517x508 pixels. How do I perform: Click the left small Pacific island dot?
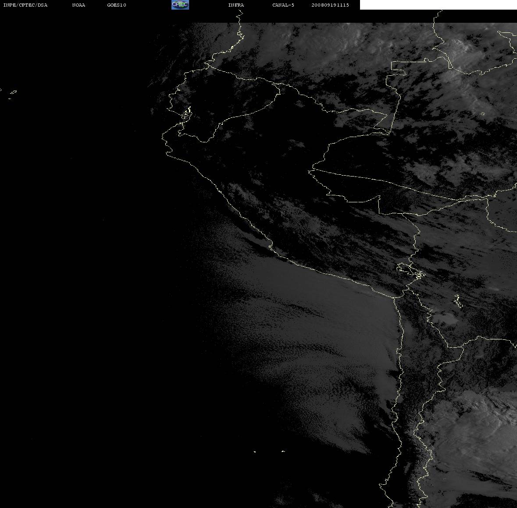pos(255,452)
